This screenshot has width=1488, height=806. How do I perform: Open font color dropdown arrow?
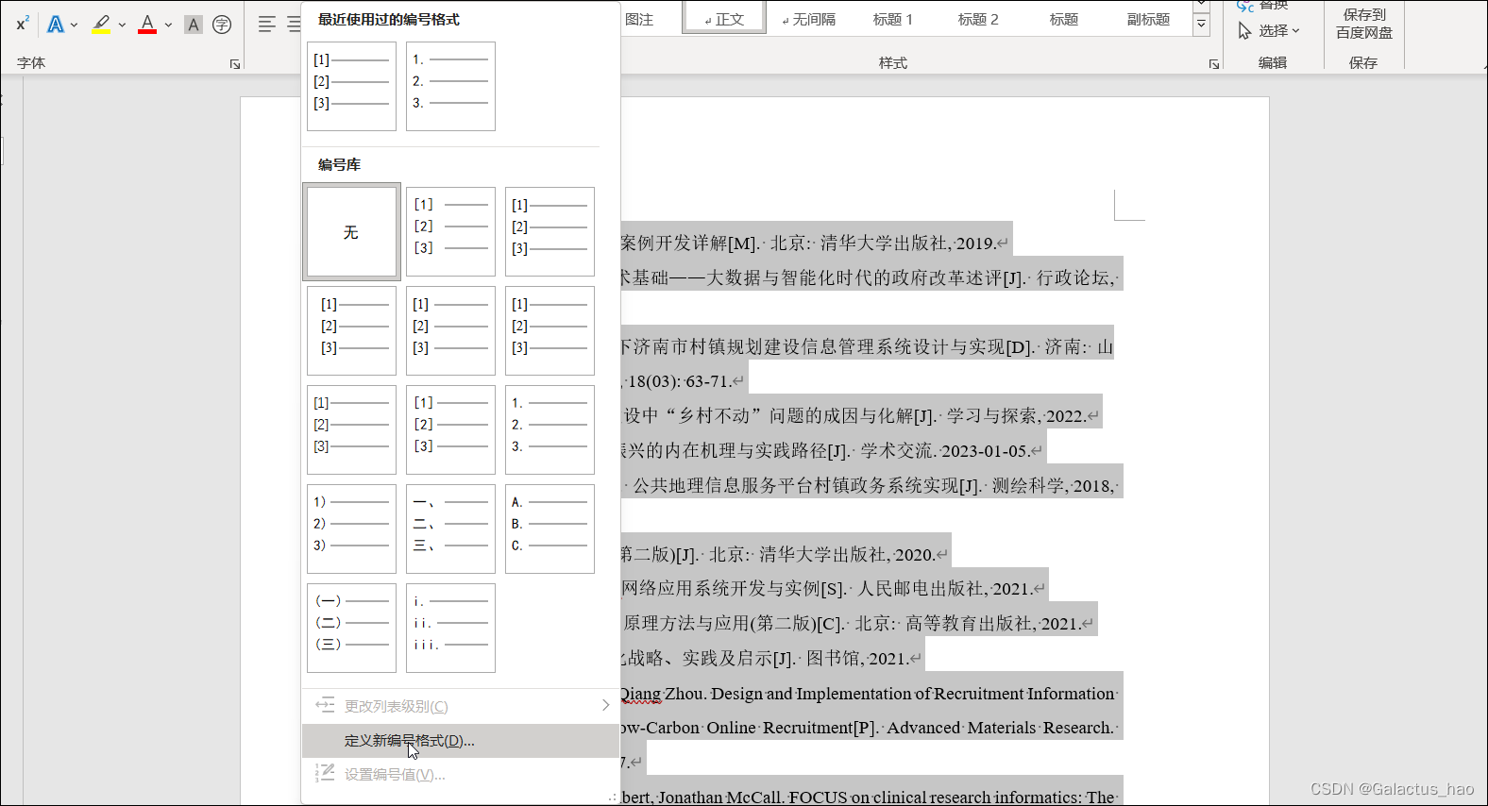point(168,25)
